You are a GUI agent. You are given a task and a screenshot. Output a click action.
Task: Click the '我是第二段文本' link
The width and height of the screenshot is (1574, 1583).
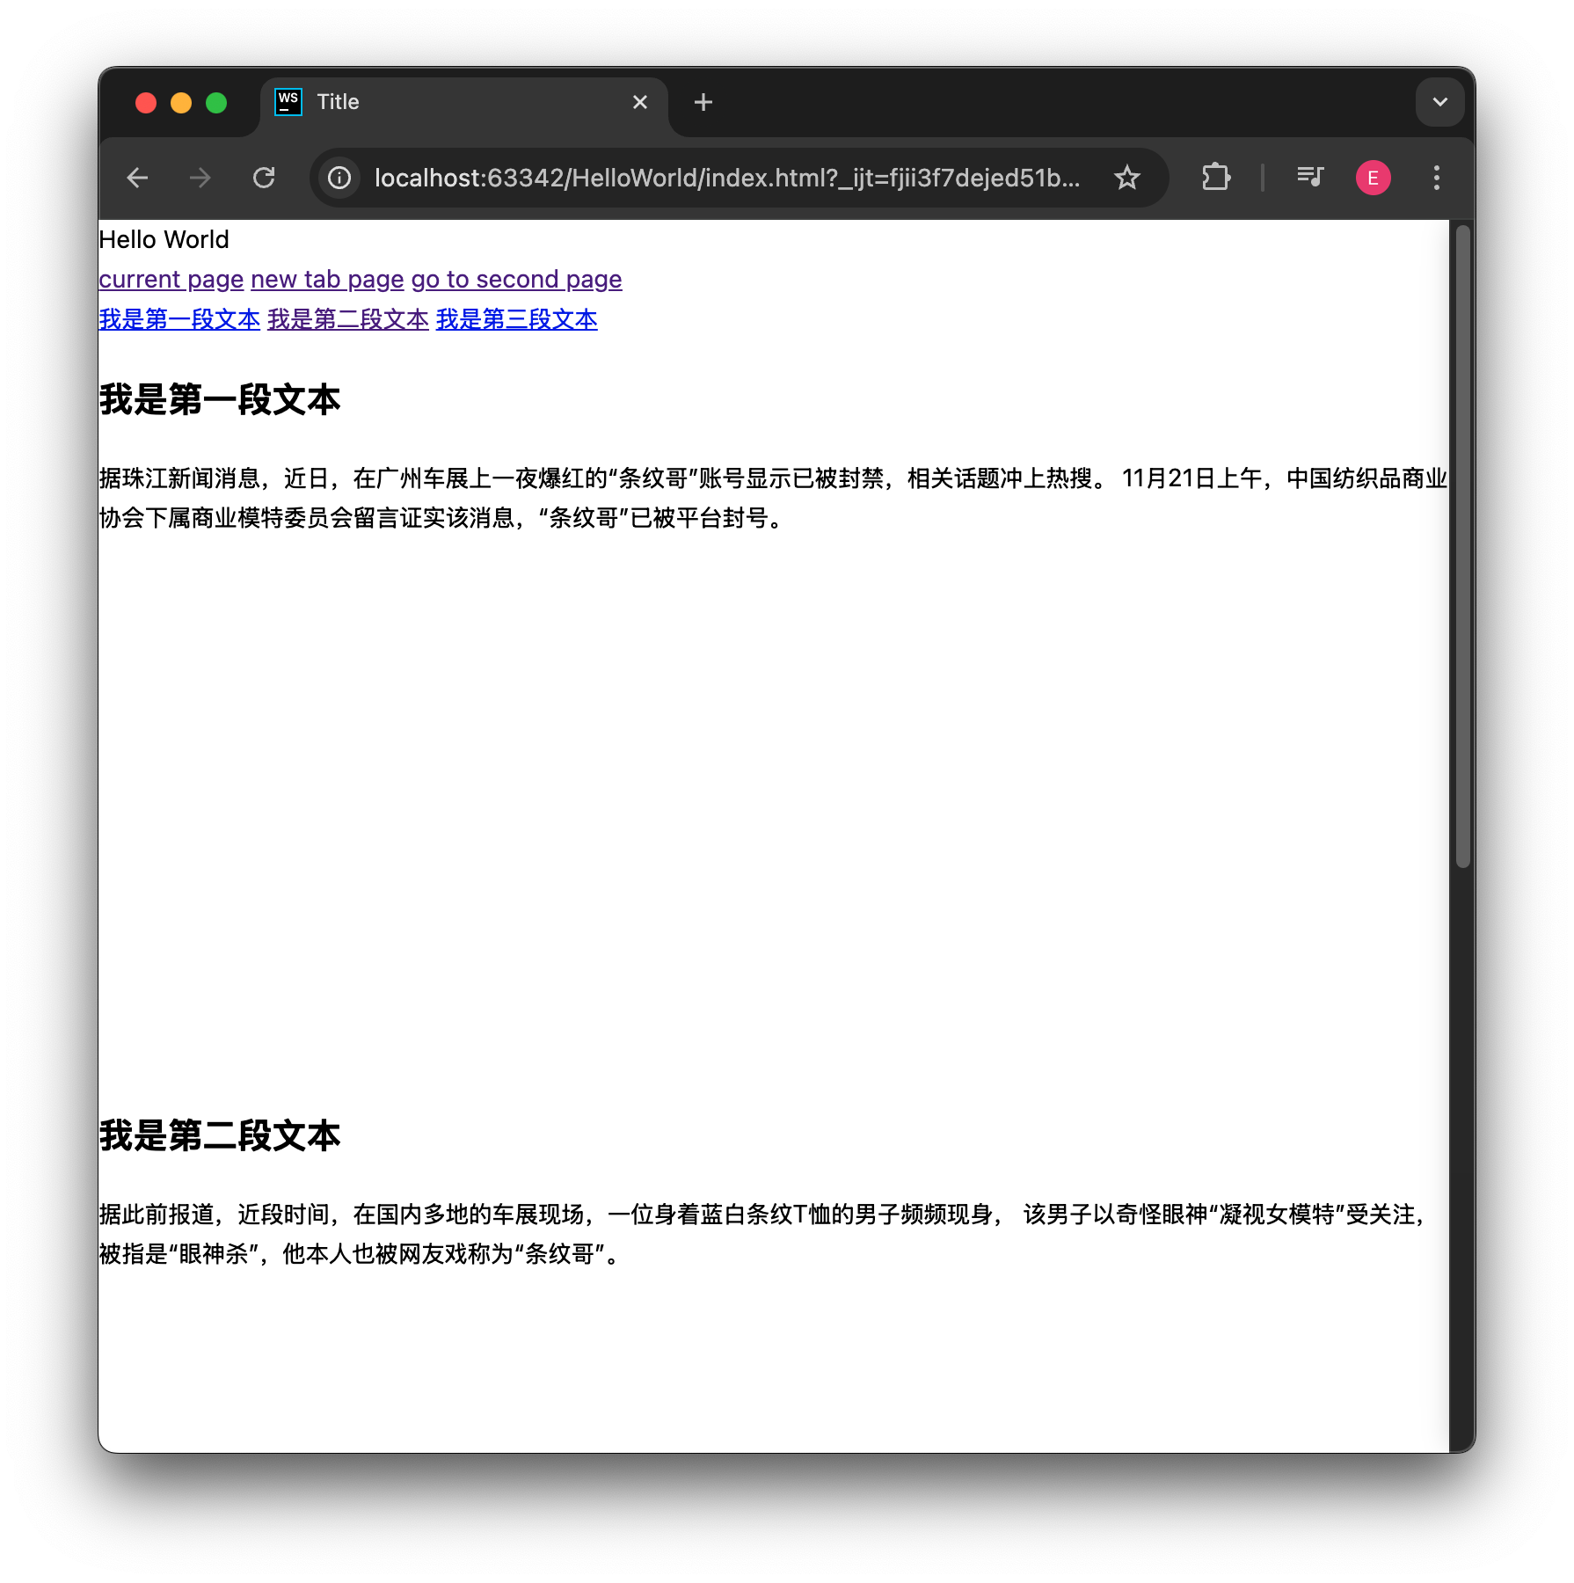tap(346, 320)
